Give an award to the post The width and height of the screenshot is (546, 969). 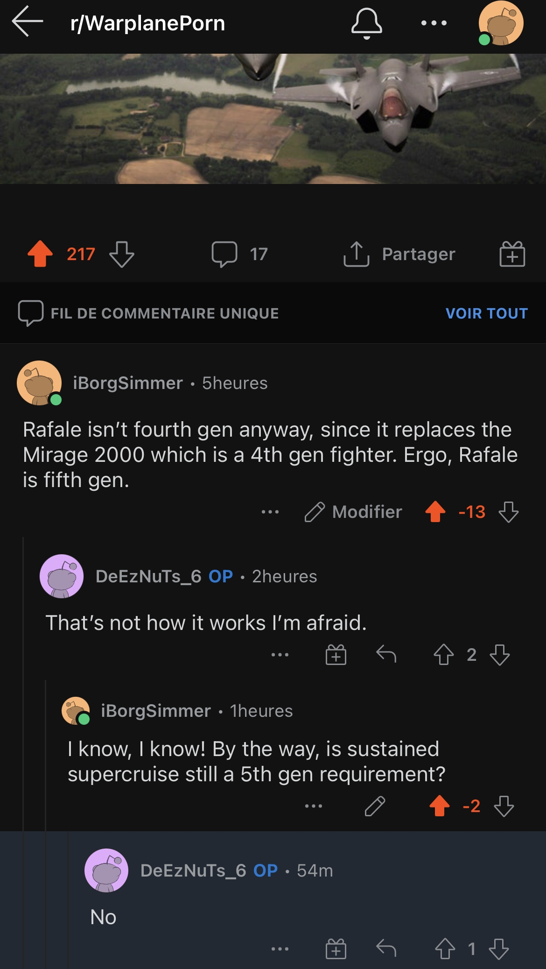(x=512, y=254)
